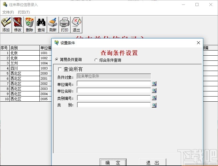
Task: Open the 查询 (Query) binoculars tool
Action: click(x=41, y=25)
